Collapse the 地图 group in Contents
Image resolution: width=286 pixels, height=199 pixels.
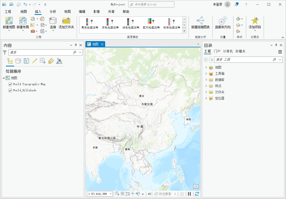click(x=4, y=78)
